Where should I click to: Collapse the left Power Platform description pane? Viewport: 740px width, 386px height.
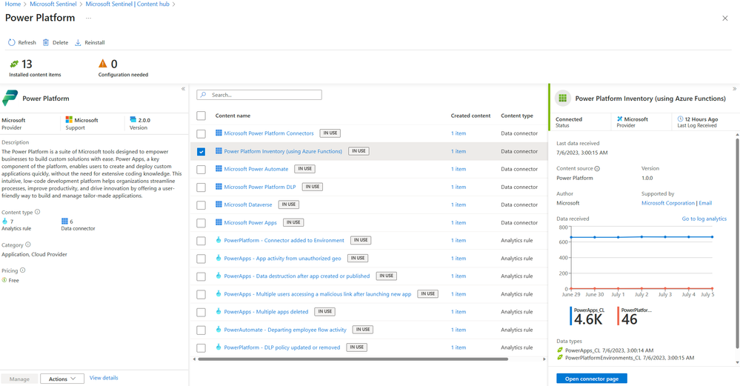(183, 89)
